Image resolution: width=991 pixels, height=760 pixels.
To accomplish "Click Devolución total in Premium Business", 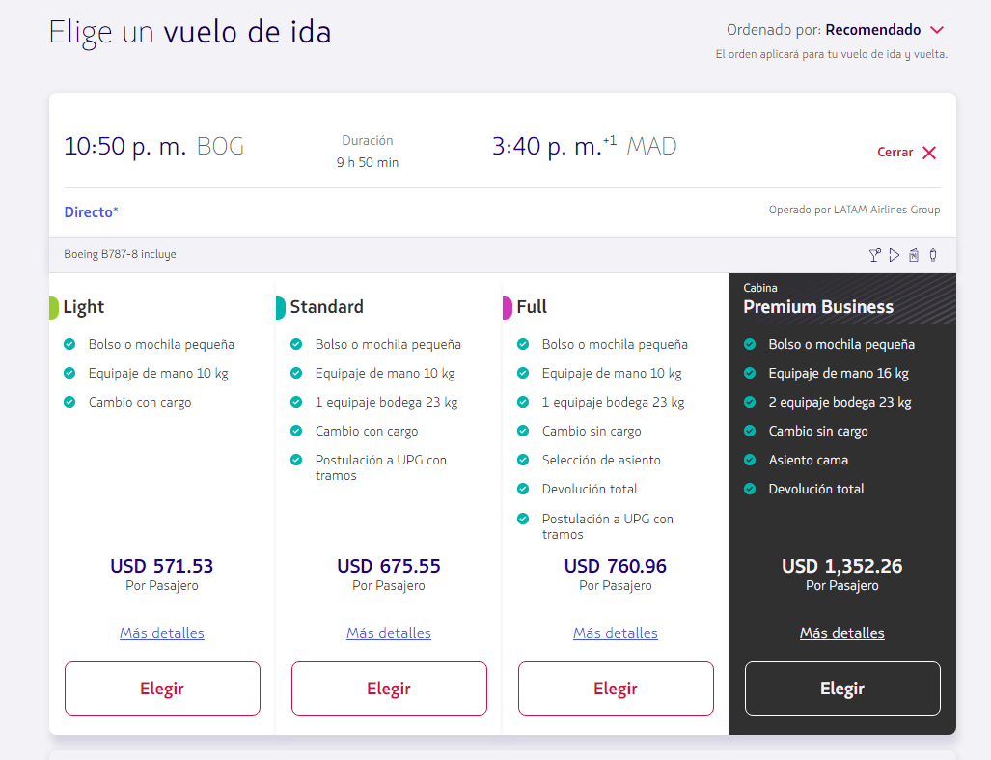I will pyautogui.click(x=816, y=490).
